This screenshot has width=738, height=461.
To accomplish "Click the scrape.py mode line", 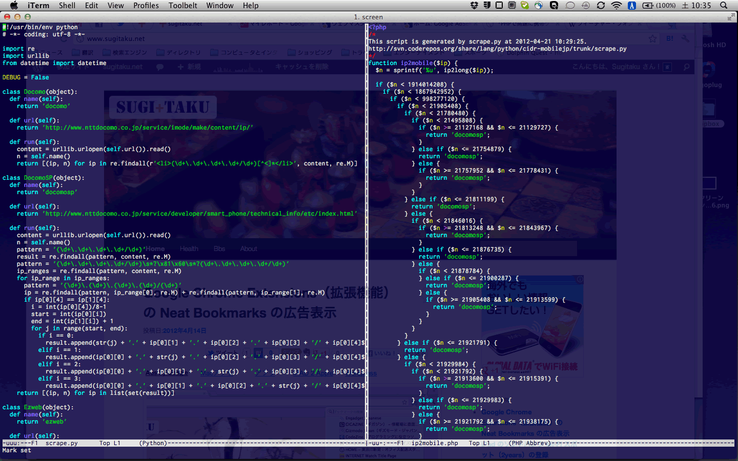I will click(x=61, y=443).
